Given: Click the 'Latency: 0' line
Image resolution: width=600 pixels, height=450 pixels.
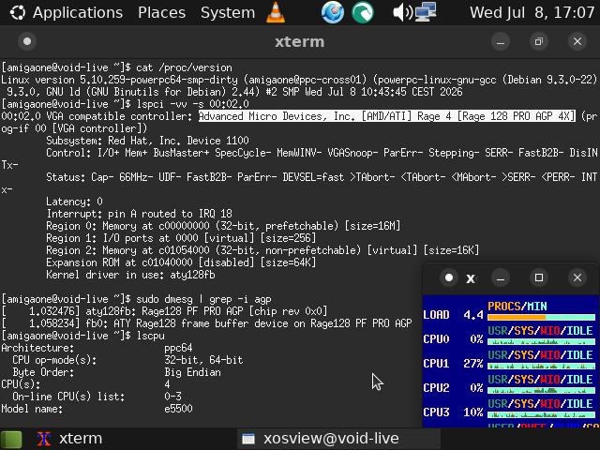Looking at the screenshot, I should [x=74, y=202].
